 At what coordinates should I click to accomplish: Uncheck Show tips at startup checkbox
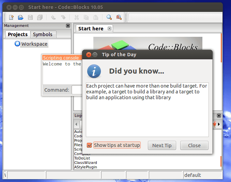[89, 145]
